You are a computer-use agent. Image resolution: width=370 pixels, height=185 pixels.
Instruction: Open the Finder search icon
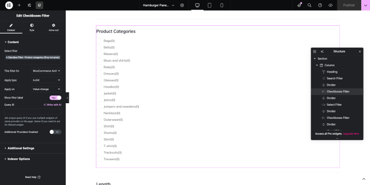[309, 5]
